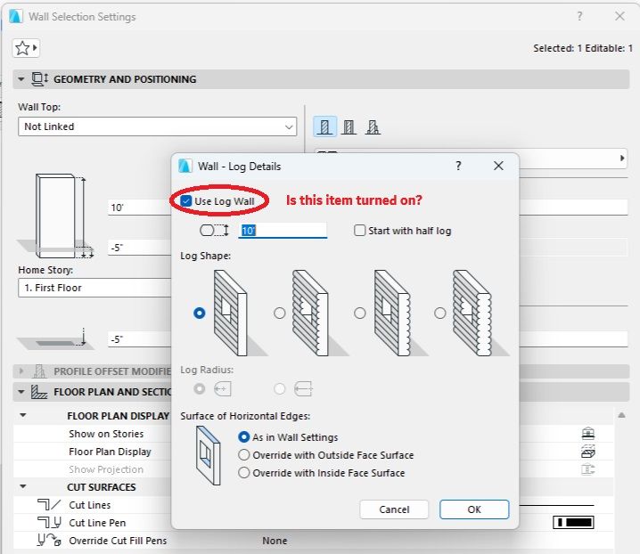Click the Show on Stories value icon

[x=587, y=433]
